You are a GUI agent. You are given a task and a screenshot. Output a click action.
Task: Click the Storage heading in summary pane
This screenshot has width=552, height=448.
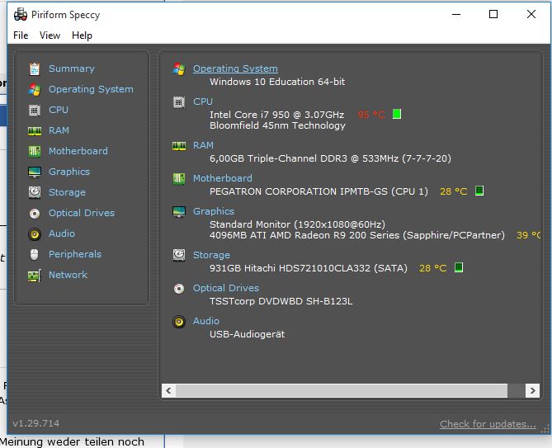coord(211,255)
